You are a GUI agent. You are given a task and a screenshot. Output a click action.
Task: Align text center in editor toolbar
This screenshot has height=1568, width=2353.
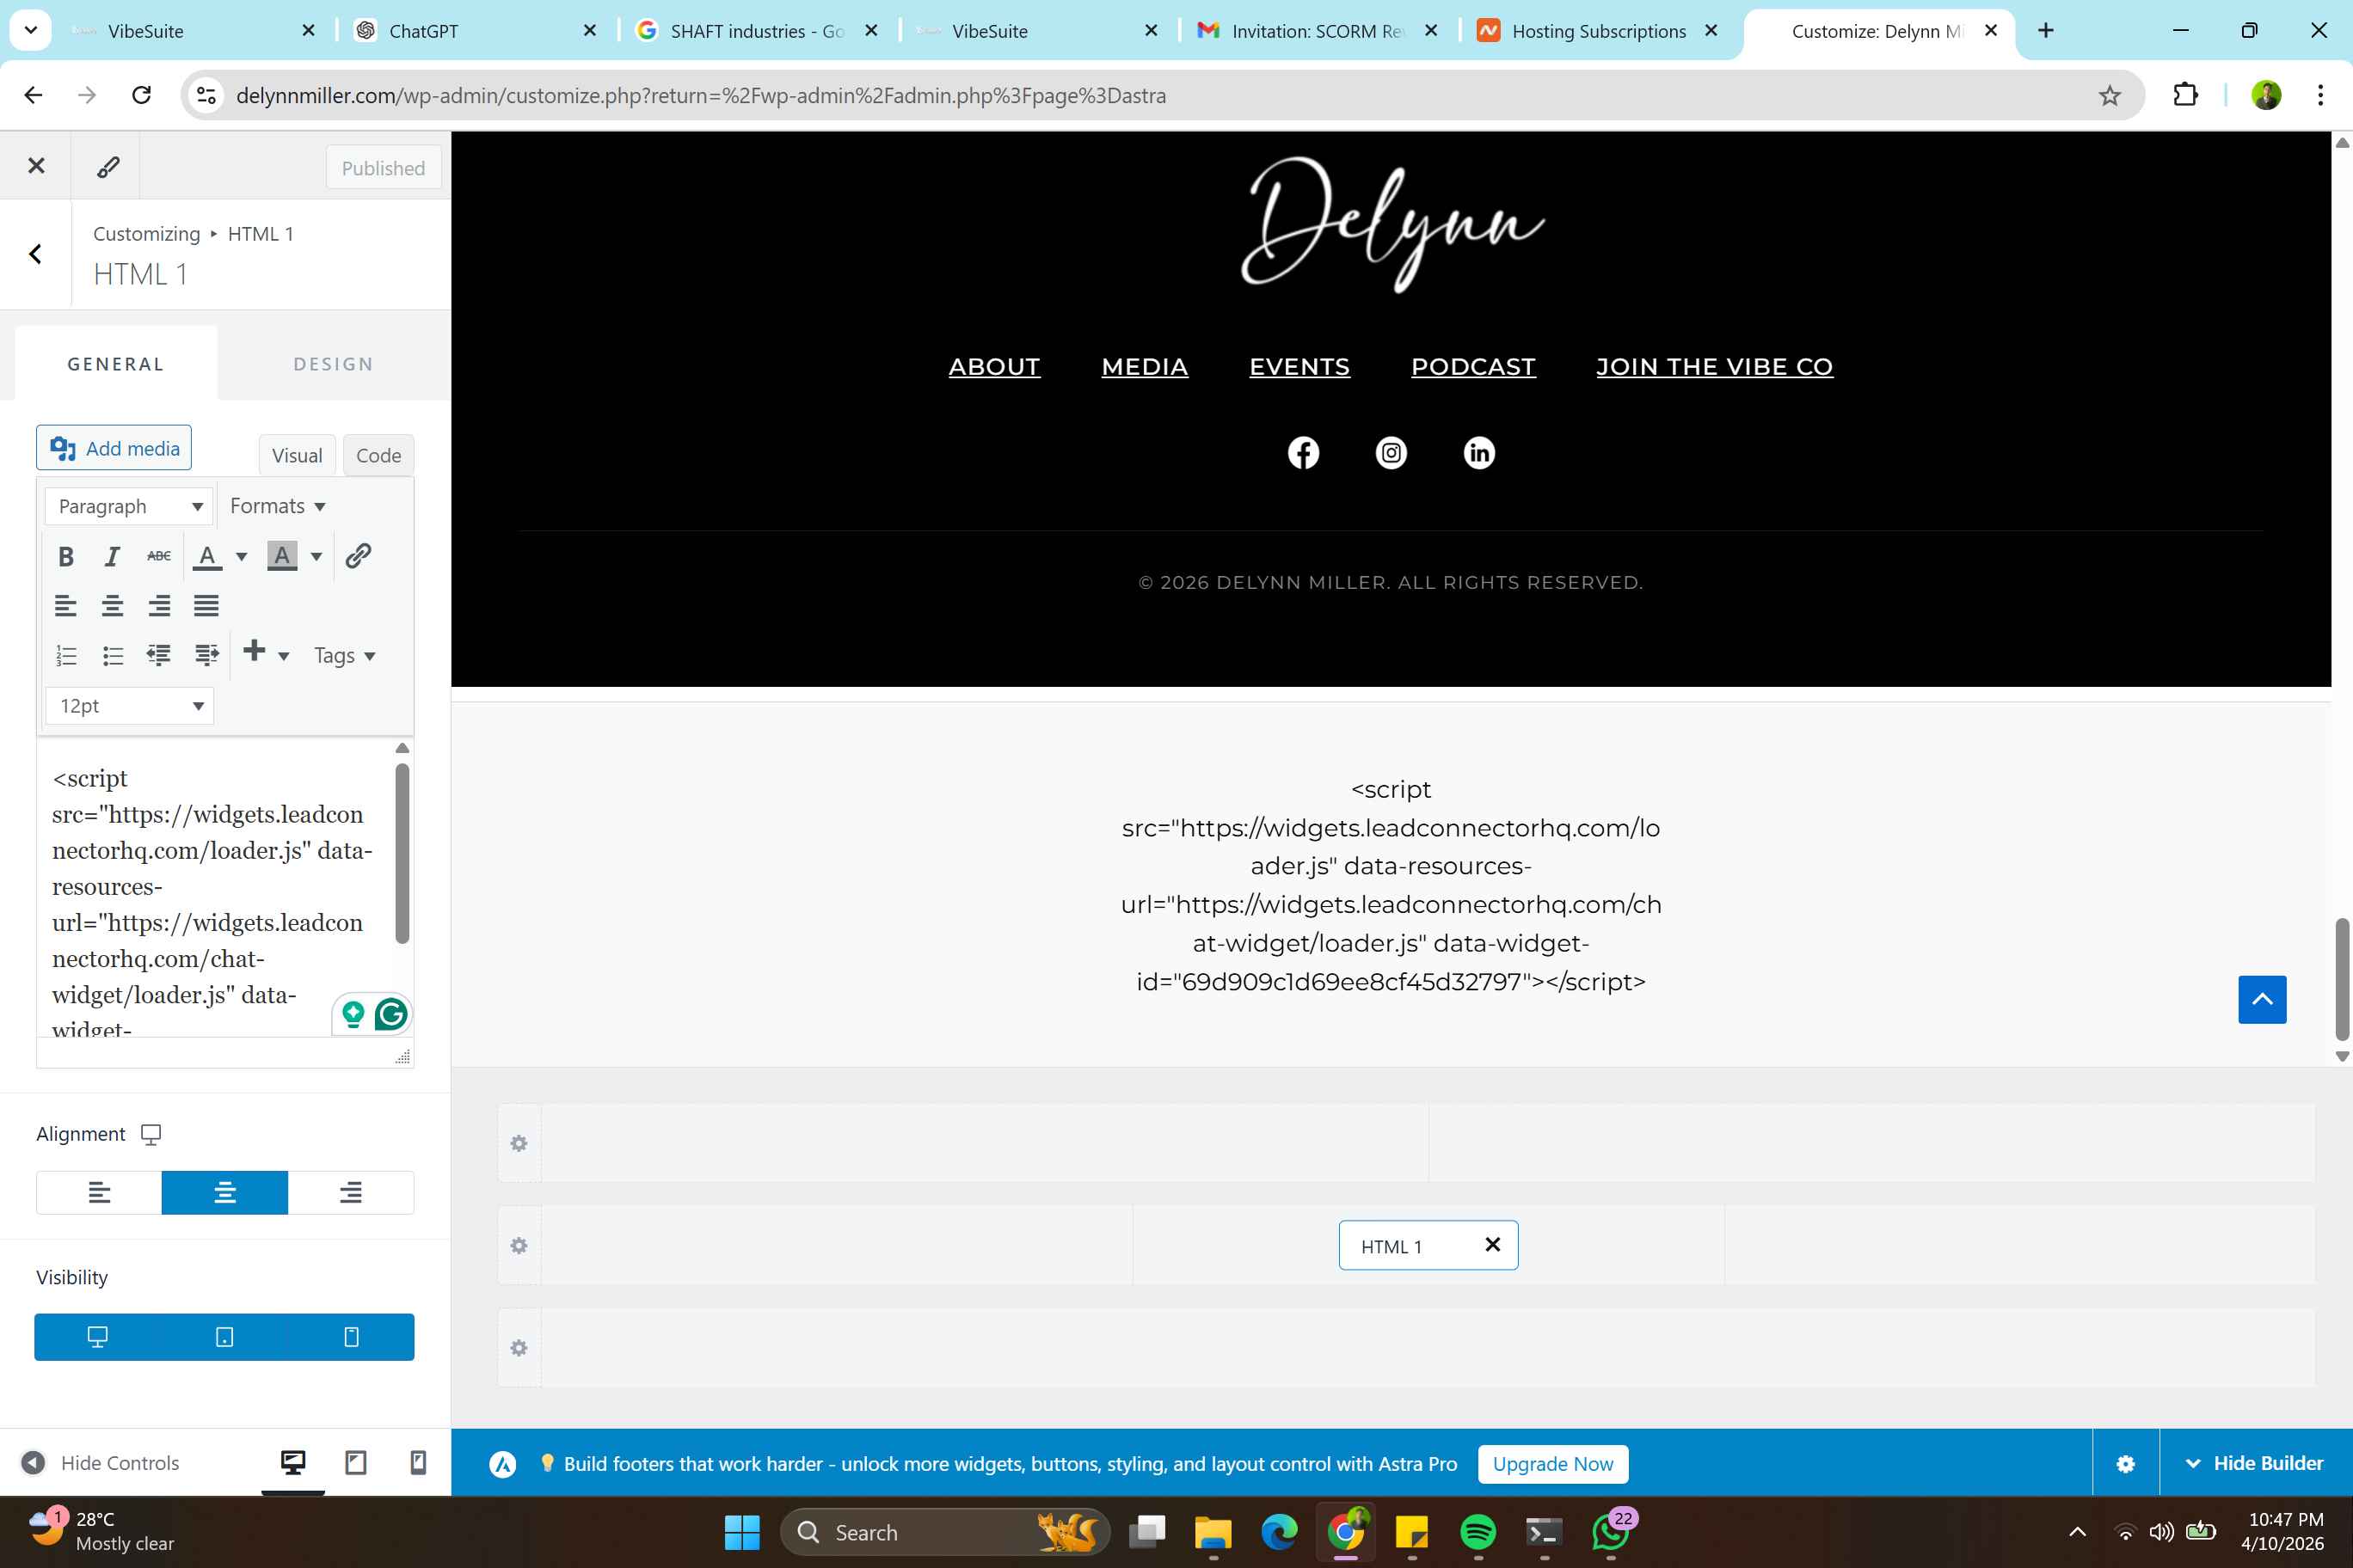tap(112, 605)
